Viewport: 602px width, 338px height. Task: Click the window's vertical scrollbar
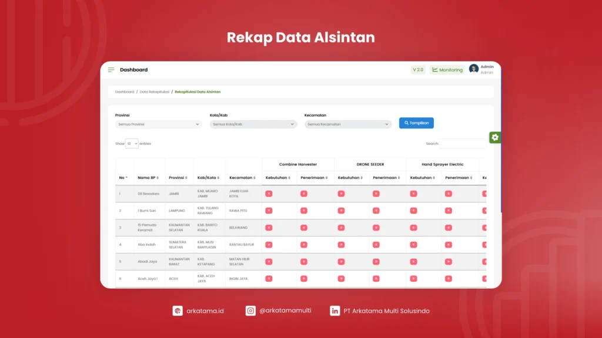[x=501, y=142]
